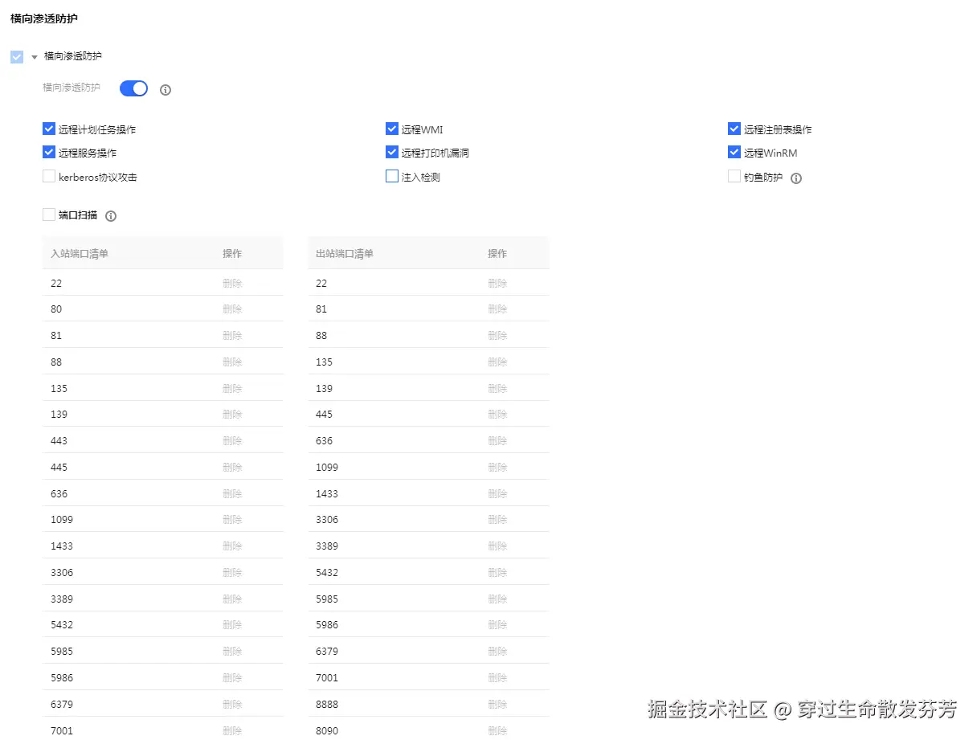Click info icon next to 端口扫描

click(x=111, y=216)
